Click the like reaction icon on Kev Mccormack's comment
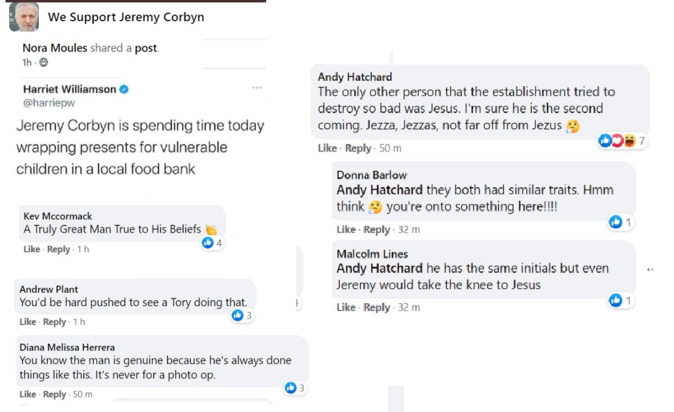This screenshot has height=412, width=674. 208,242
